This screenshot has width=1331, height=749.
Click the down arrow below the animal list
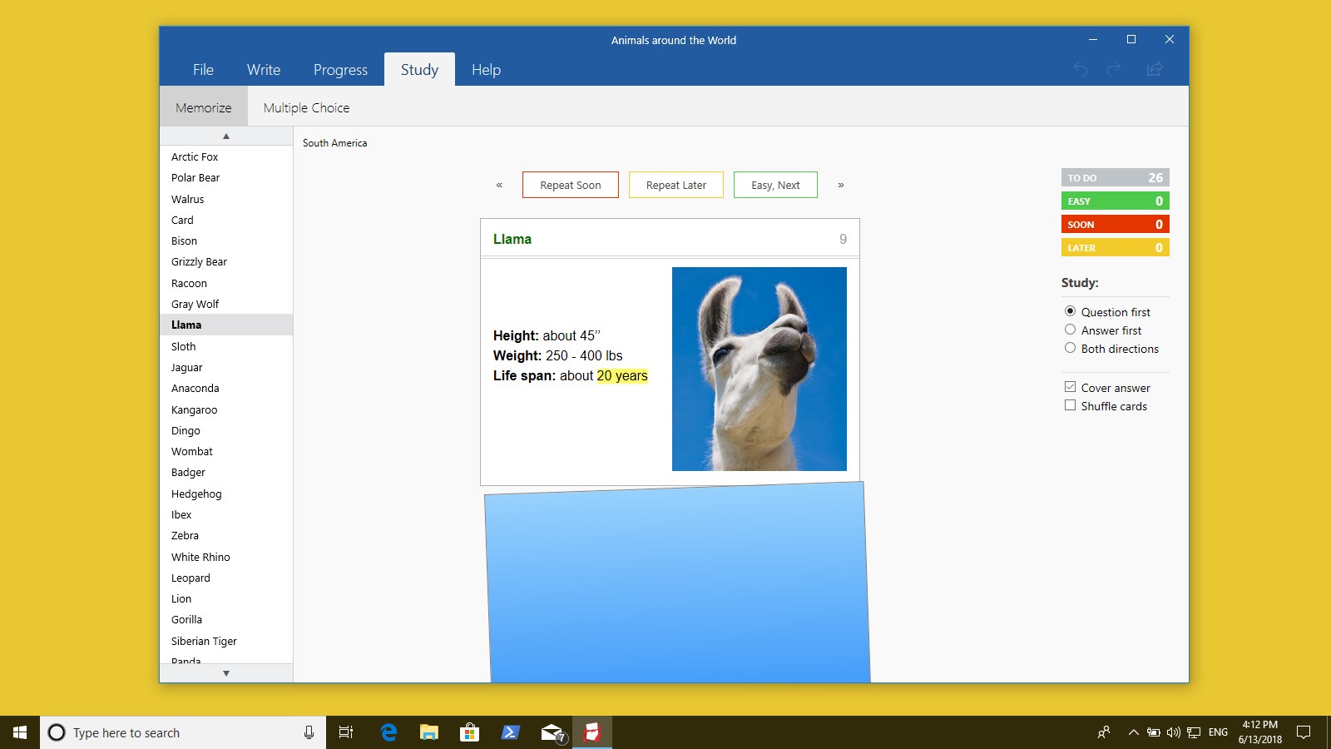pyautogui.click(x=225, y=672)
